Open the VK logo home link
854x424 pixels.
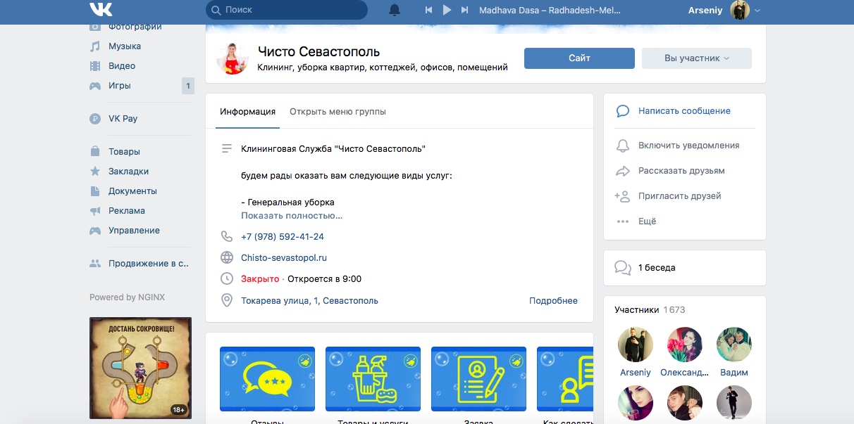[x=101, y=10]
